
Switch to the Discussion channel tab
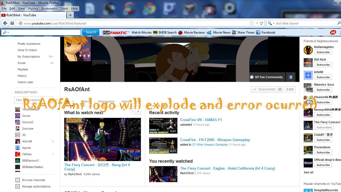[106, 101]
